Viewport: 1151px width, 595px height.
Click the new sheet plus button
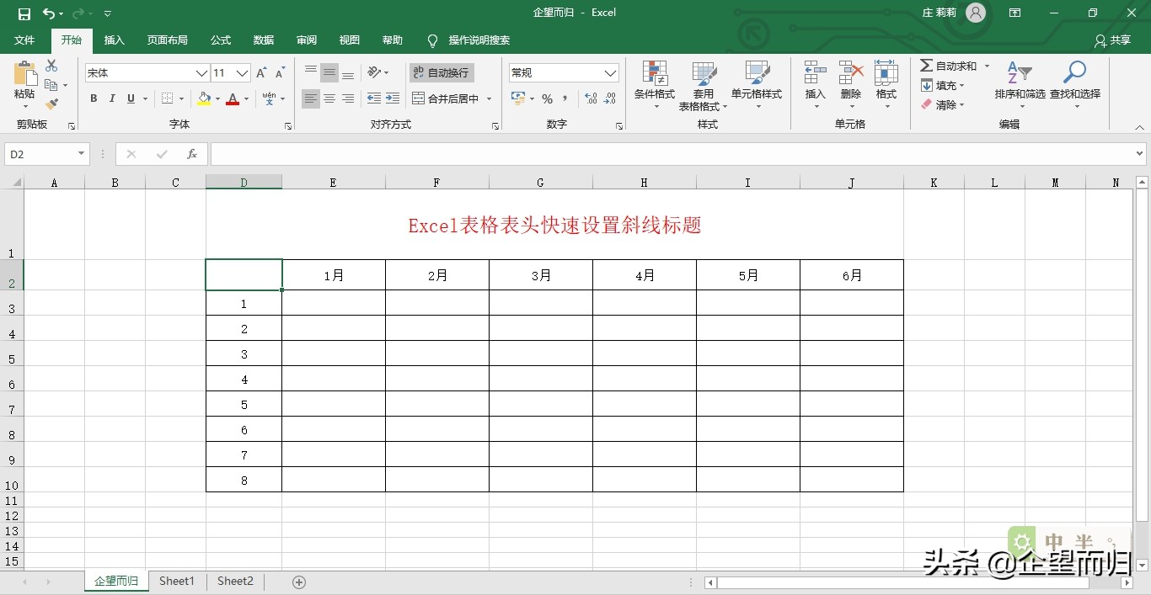298,581
